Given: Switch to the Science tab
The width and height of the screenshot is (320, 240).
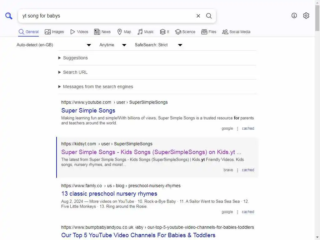Looking at the screenshot, I should pyautogui.click(x=185, y=32).
